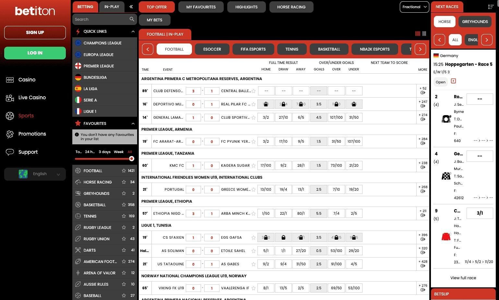Set time filter to Week
499x300 pixels.
click(x=119, y=152)
